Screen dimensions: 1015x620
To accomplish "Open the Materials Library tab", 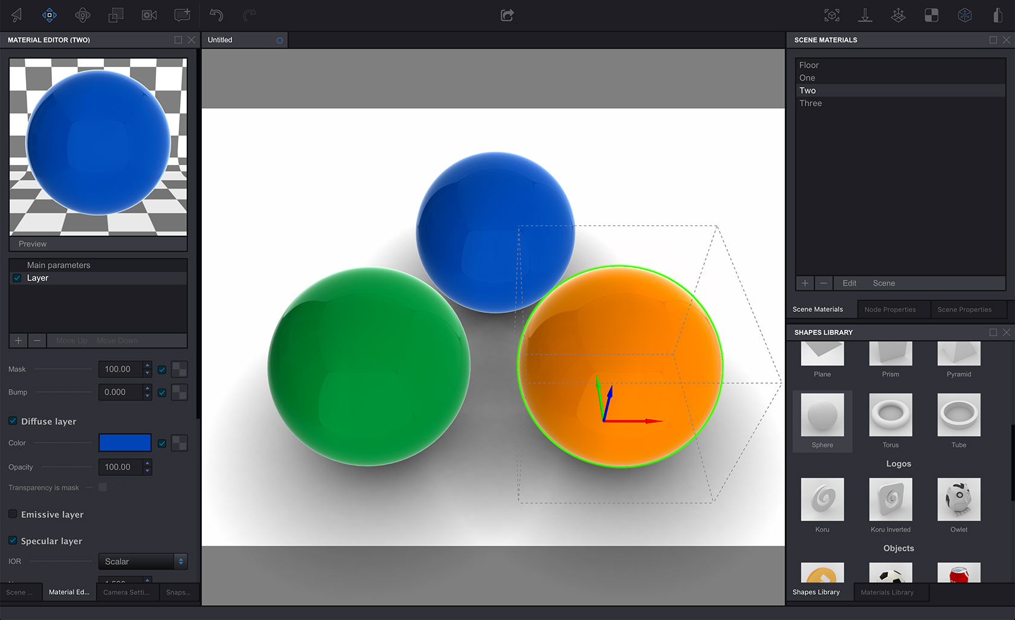I will [x=887, y=592].
